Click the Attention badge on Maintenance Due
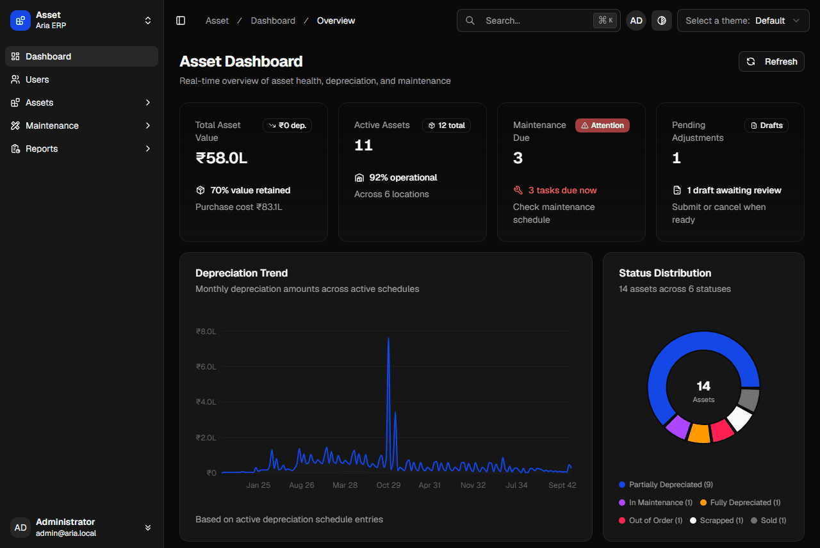This screenshot has width=820, height=548. 602,125
